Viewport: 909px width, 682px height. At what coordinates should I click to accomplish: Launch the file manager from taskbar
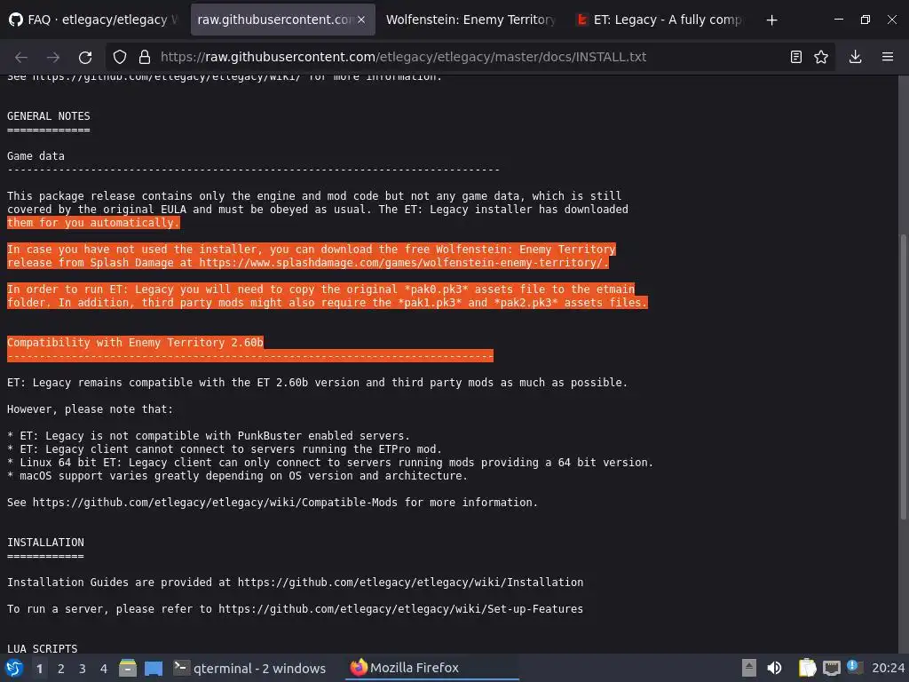pyautogui.click(x=128, y=668)
